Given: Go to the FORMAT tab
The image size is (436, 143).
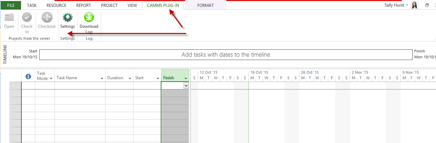Looking at the screenshot, I should click(x=205, y=5).
